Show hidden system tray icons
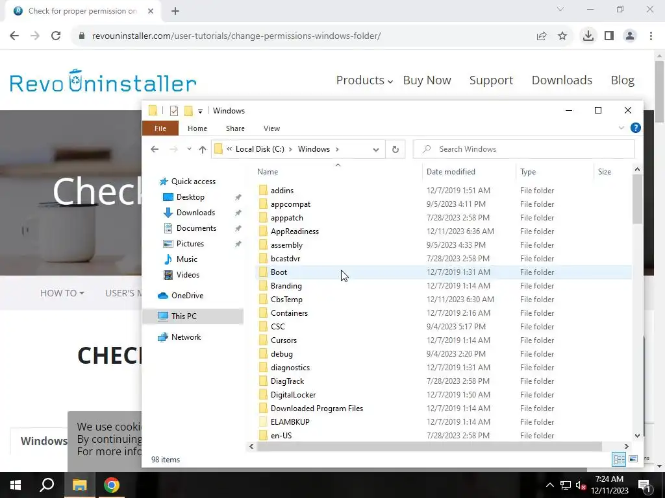 (x=549, y=485)
